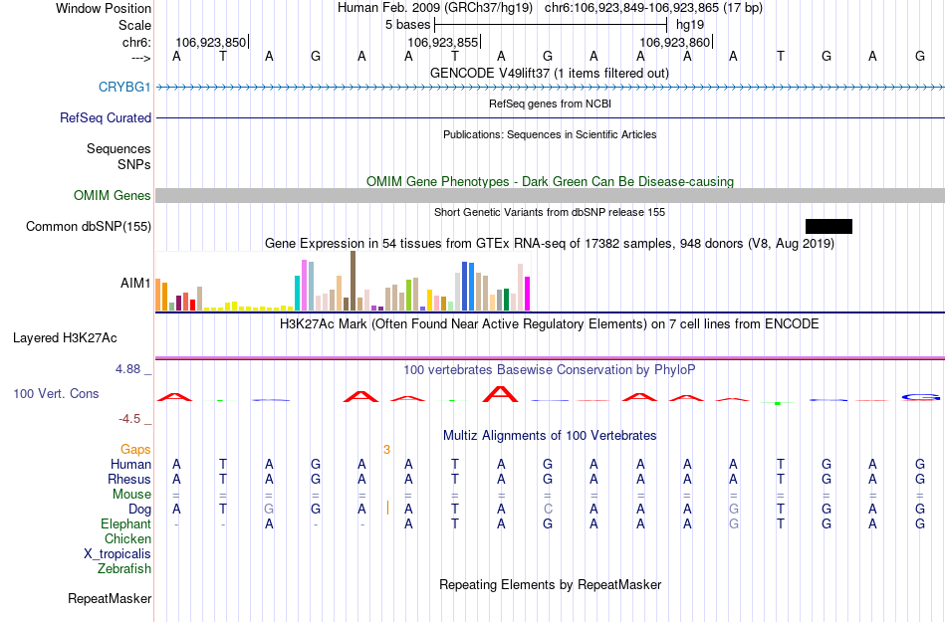Click the -4.5 PhyloP lower scale value

click(x=129, y=419)
